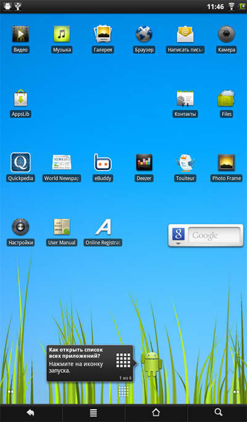Open Контакты contacts app
The height and width of the screenshot is (422, 247).
185,104
